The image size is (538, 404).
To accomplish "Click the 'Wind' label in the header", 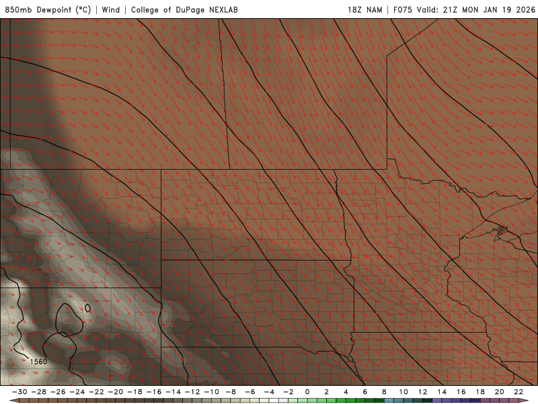I will pos(111,9).
